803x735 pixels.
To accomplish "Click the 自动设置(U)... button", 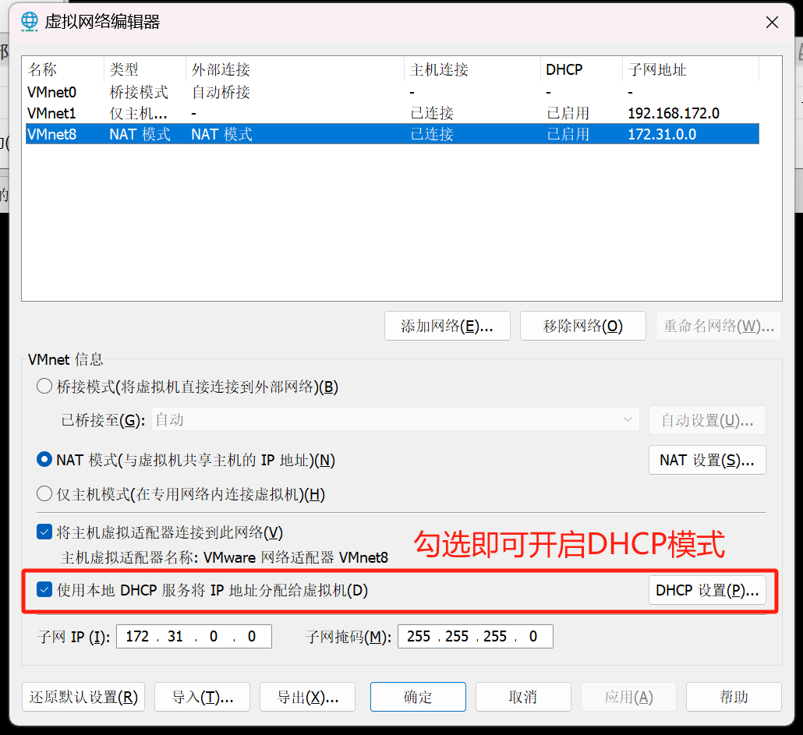I will pos(707,420).
